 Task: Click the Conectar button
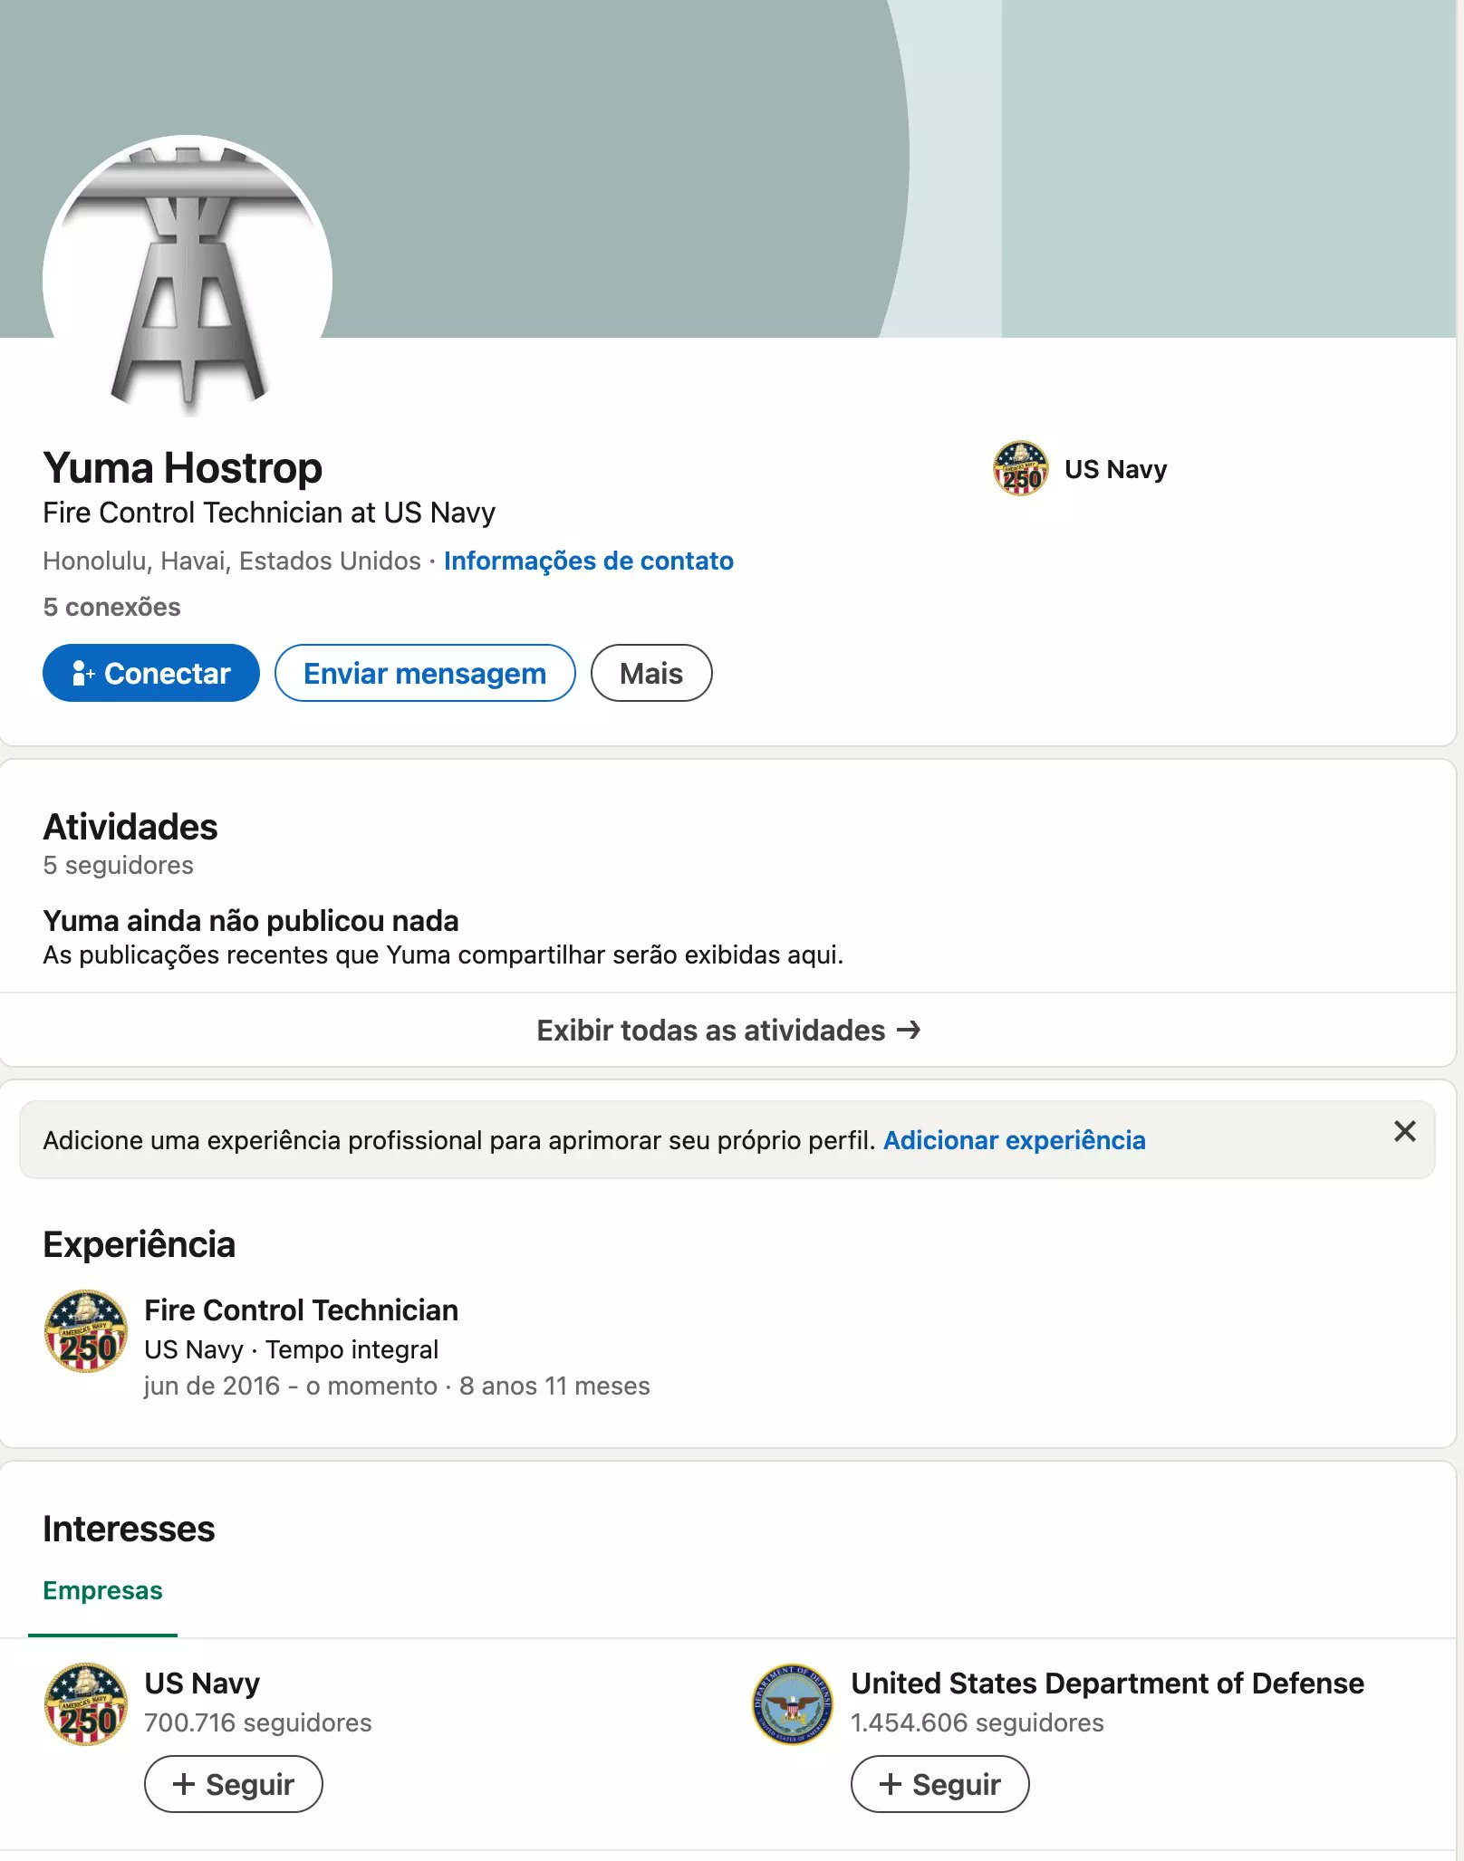coord(151,673)
